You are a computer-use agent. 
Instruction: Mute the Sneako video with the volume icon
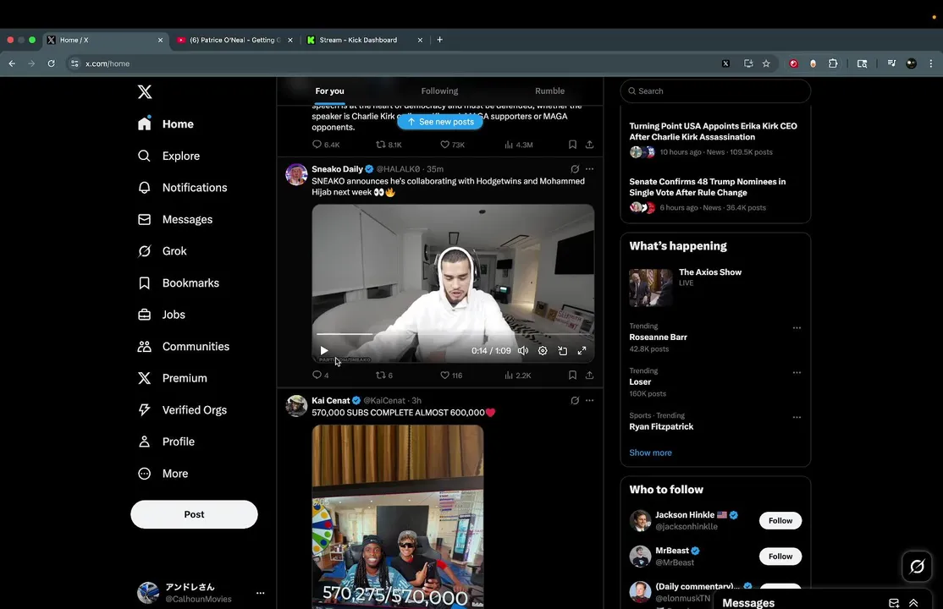pyautogui.click(x=523, y=350)
